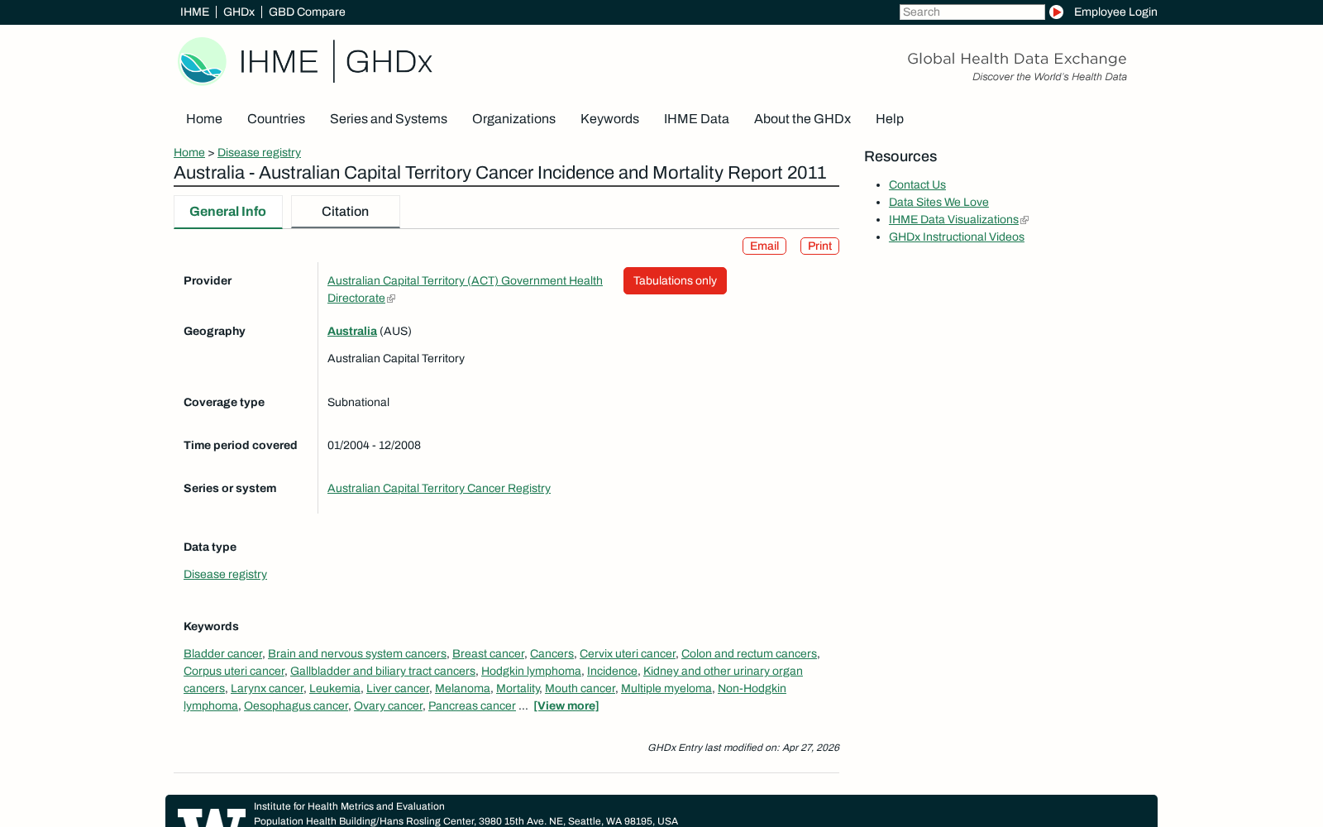Open About the GHDx menu item

pyautogui.click(x=802, y=119)
